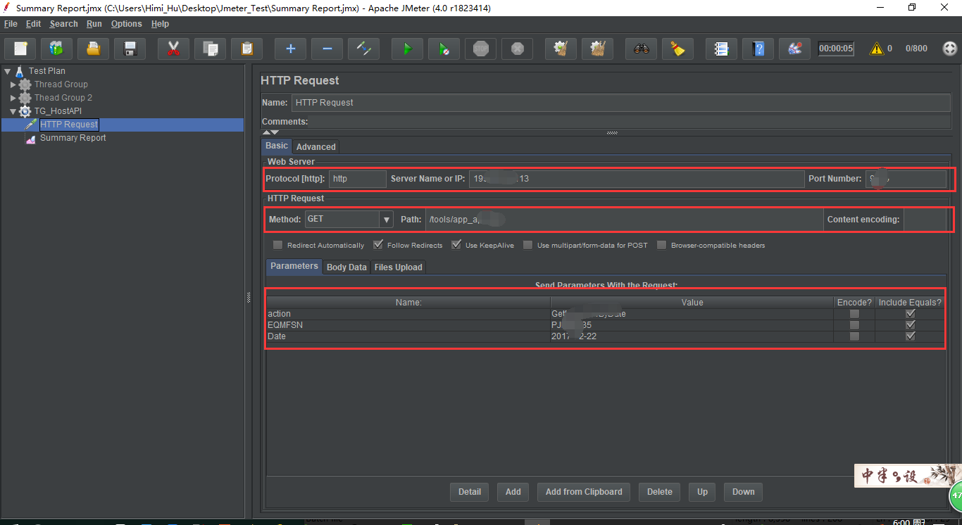
Task: Toggle Include Equals for action row
Action: coord(911,314)
